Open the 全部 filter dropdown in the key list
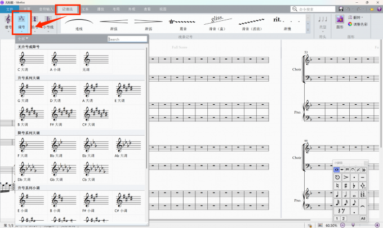 23,39
